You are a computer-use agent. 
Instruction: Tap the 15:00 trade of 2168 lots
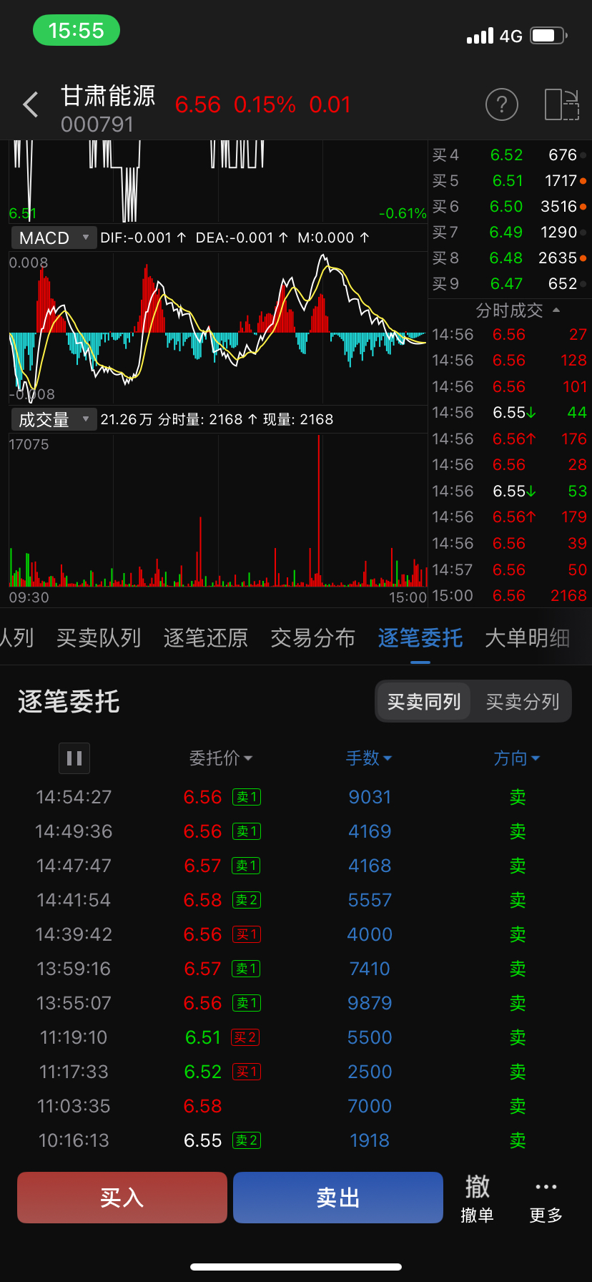510,596
